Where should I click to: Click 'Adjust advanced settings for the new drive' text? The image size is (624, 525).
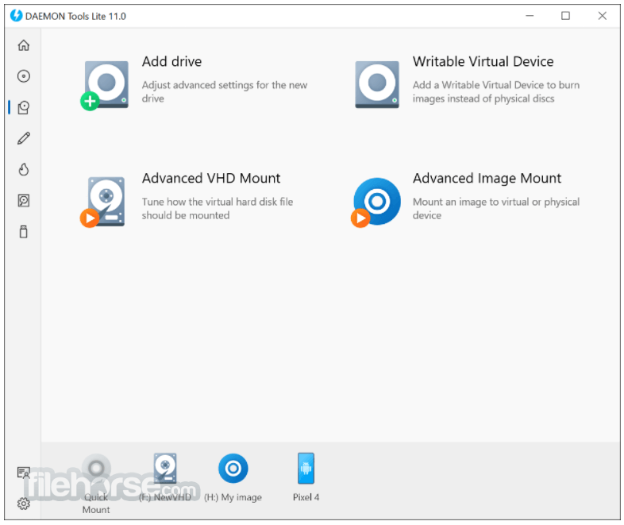(225, 91)
